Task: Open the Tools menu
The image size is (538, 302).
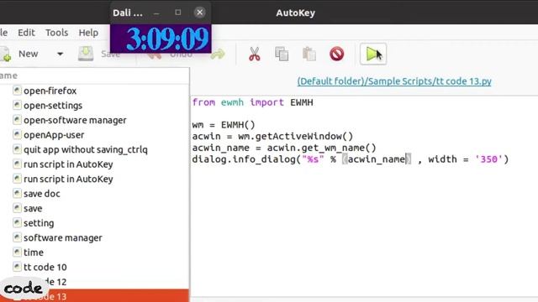Action: tap(56, 33)
